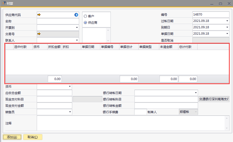233x142 pixels.
Task: Expand the 货币 dropdown below the table
Action: tap(70, 87)
